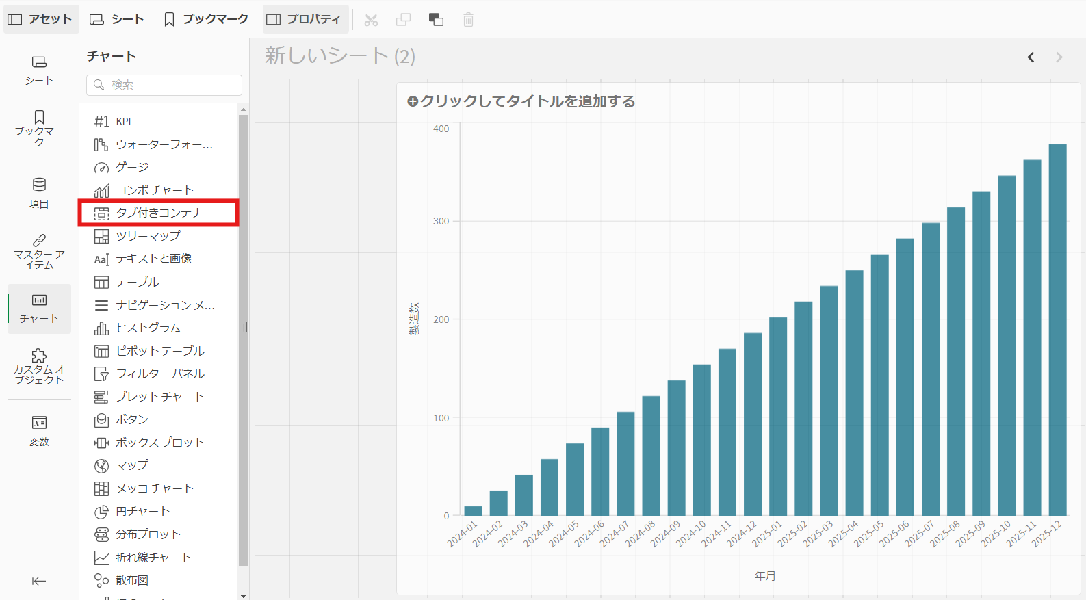
Task: Open the アセット panel toggle
Action: [x=40, y=19]
